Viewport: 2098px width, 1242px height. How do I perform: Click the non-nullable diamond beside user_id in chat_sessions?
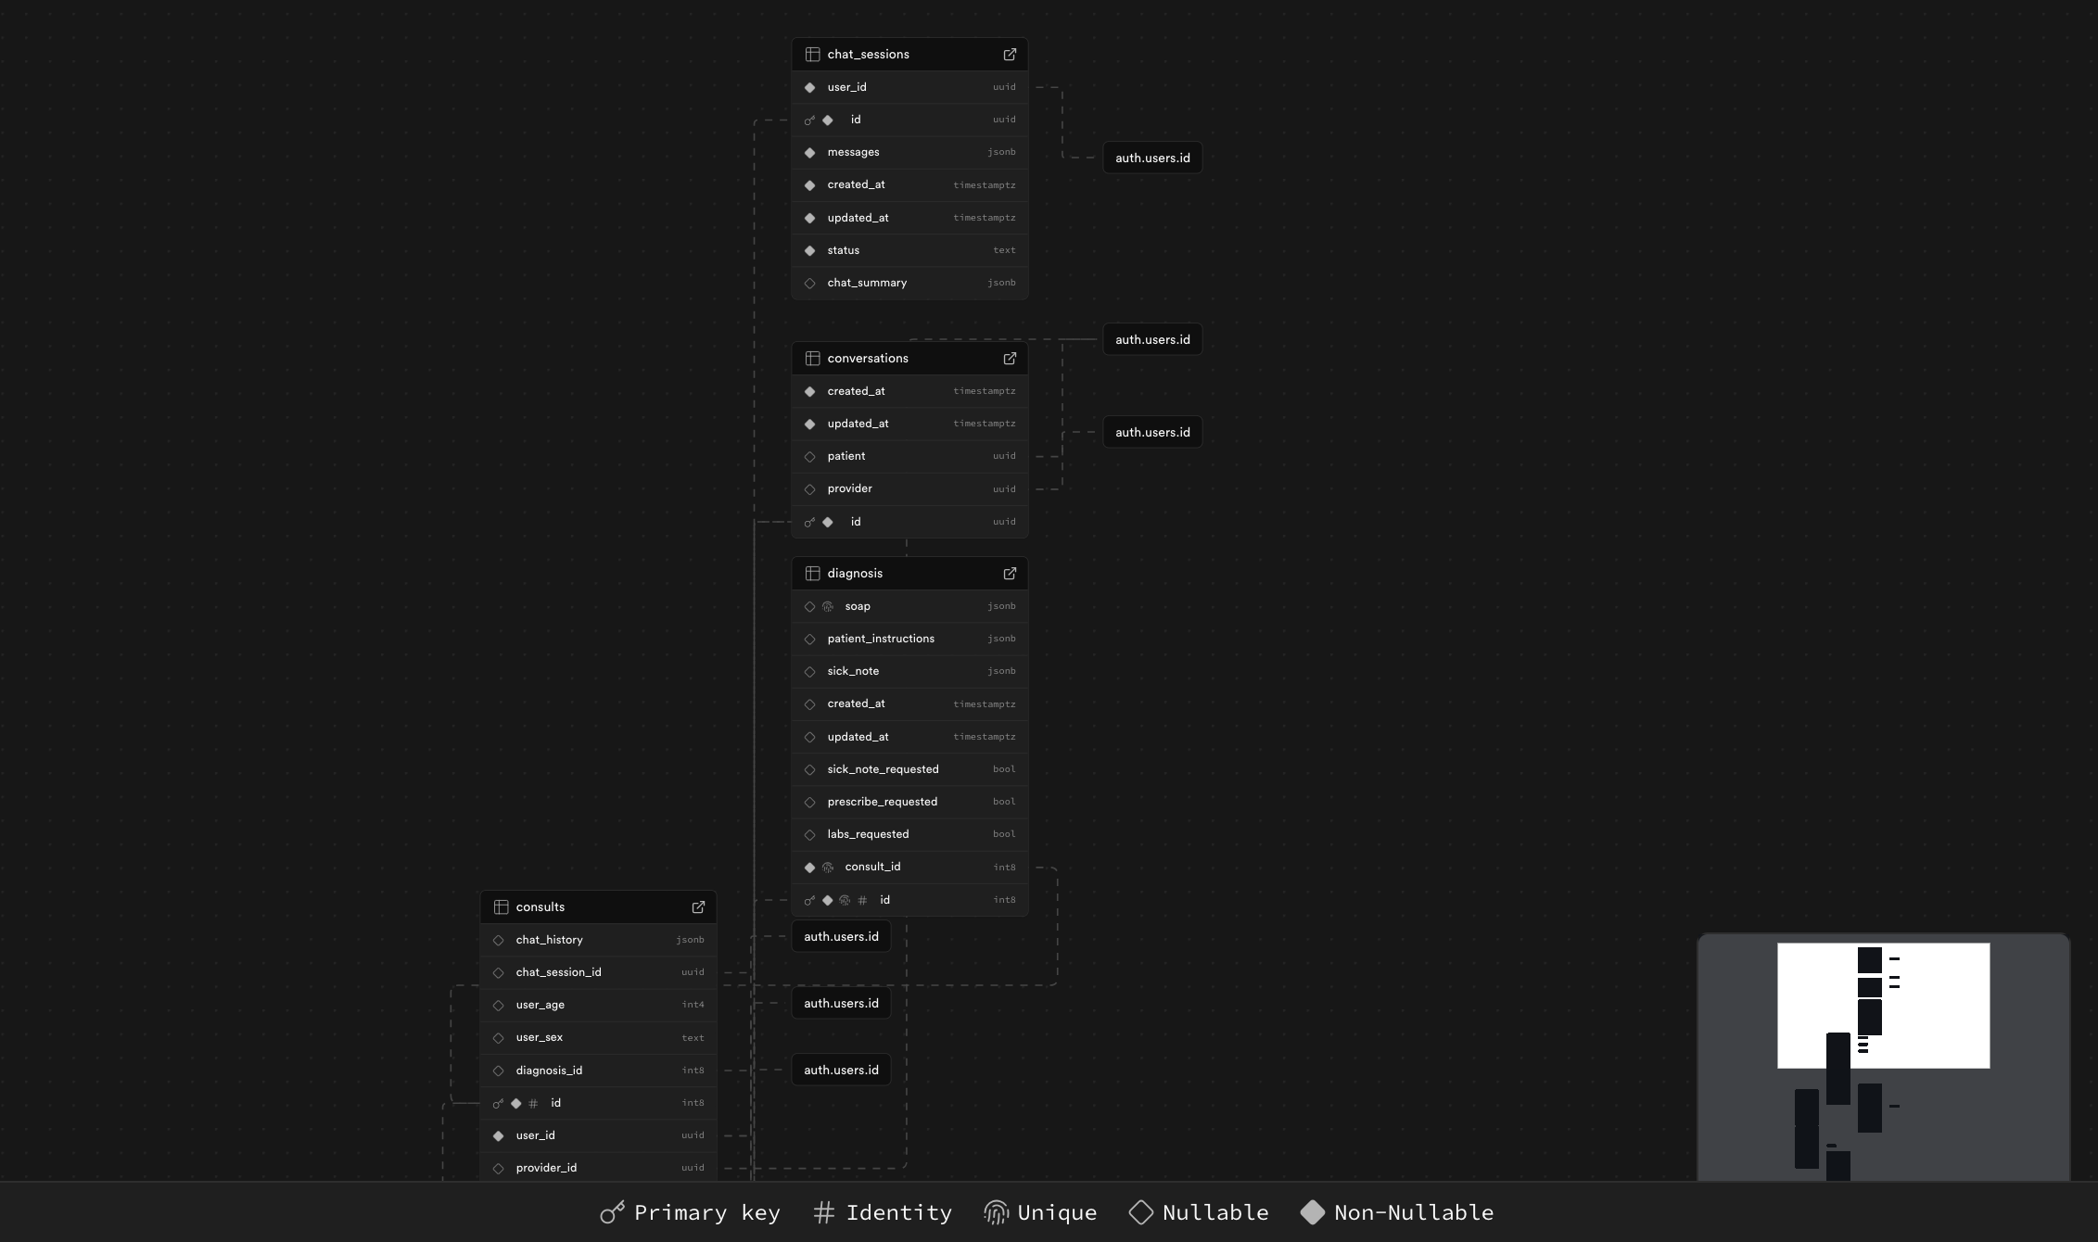(x=810, y=87)
